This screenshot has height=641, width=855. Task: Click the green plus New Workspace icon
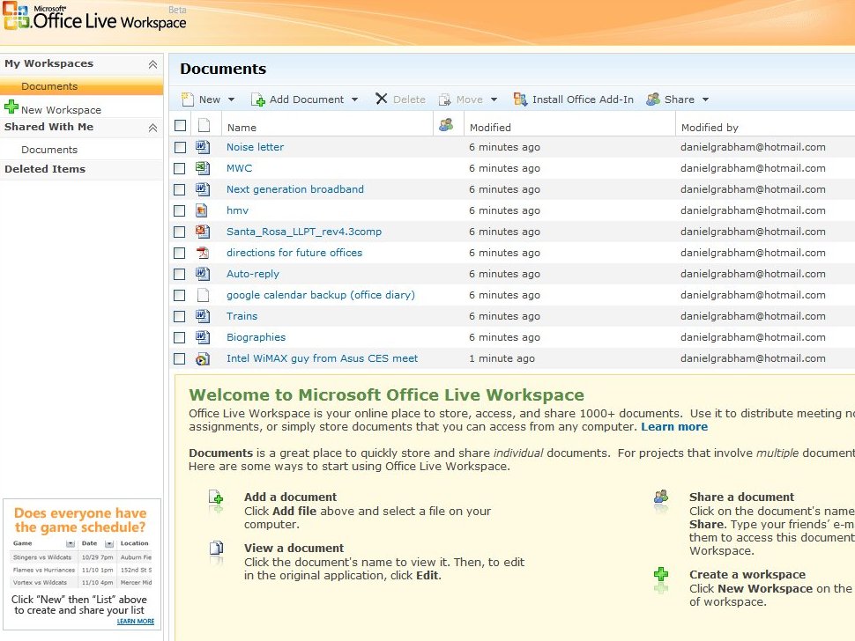[9, 109]
